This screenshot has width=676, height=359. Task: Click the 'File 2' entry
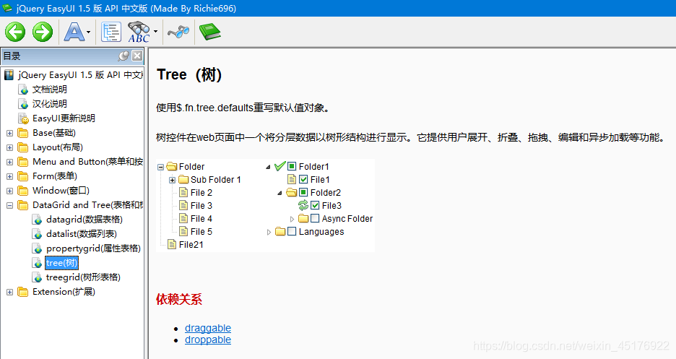click(201, 193)
